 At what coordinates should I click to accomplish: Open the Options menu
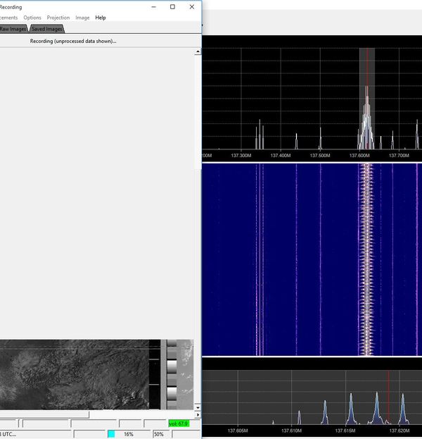(32, 18)
